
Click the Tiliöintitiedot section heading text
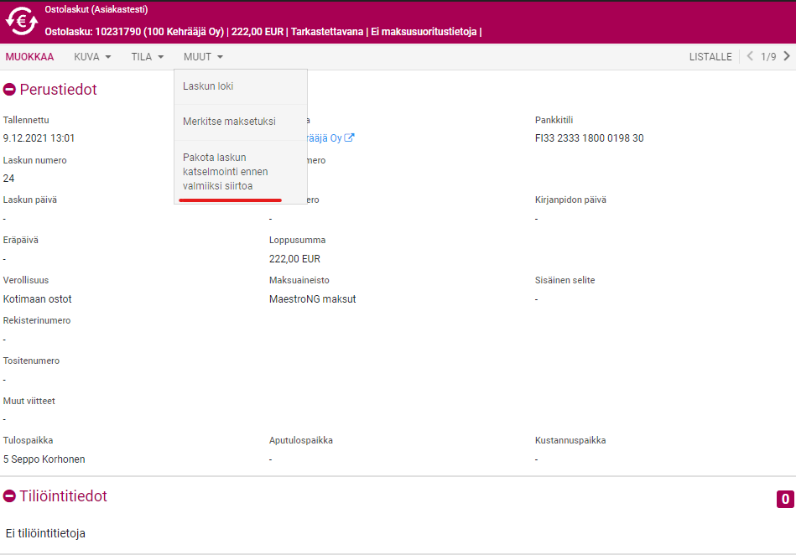63,496
